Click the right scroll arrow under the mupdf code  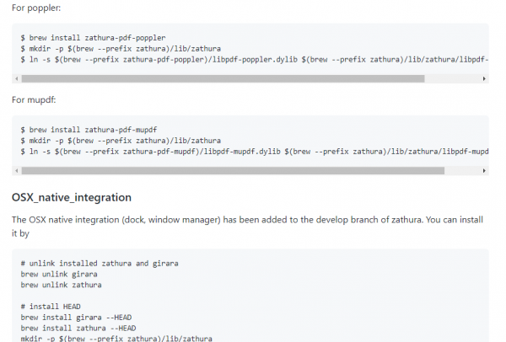(x=484, y=170)
